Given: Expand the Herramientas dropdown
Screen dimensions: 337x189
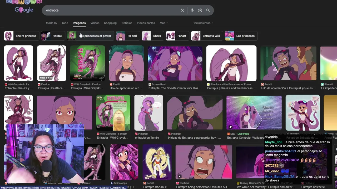Looking at the screenshot, I should tap(203, 23).
